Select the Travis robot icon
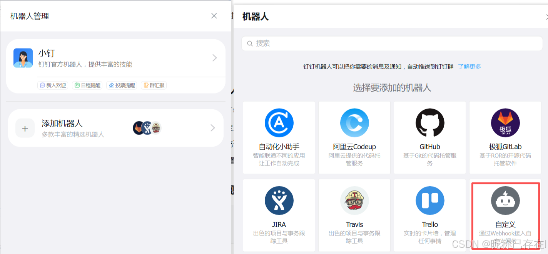548x254 pixels. click(x=354, y=201)
